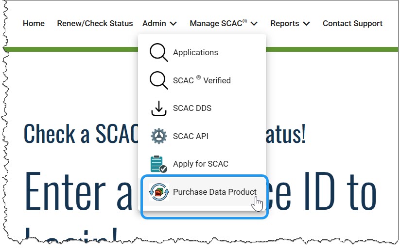
Task: Click the gear icon for SCAC API
Action: click(x=158, y=137)
